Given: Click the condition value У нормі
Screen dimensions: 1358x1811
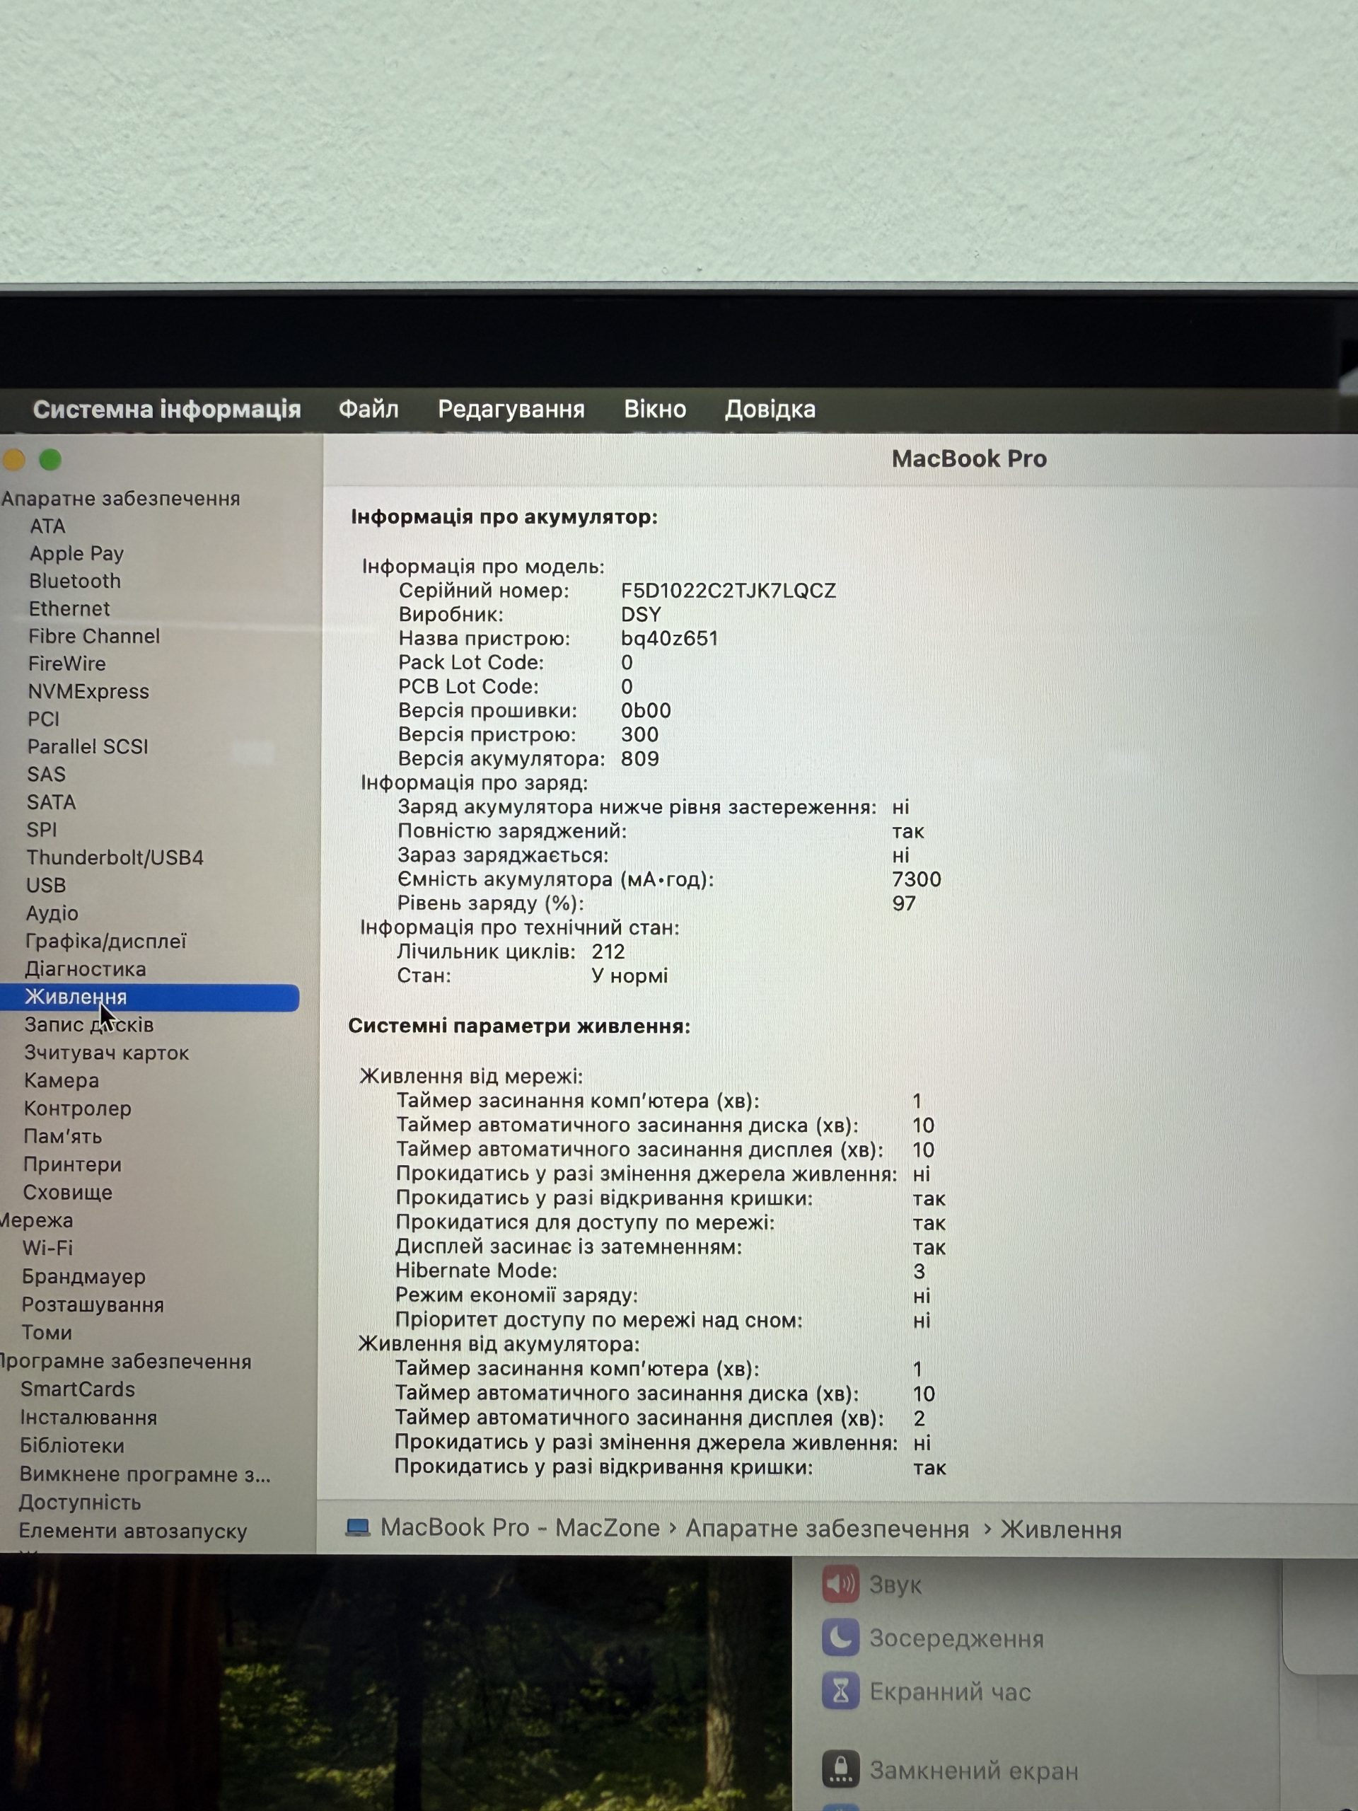Looking at the screenshot, I should 629,976.
